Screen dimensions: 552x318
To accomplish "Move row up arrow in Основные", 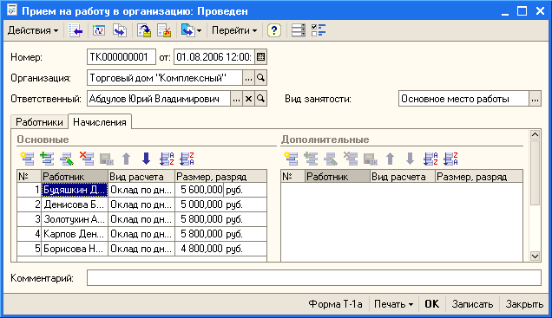I will click(x=126, y=159).
